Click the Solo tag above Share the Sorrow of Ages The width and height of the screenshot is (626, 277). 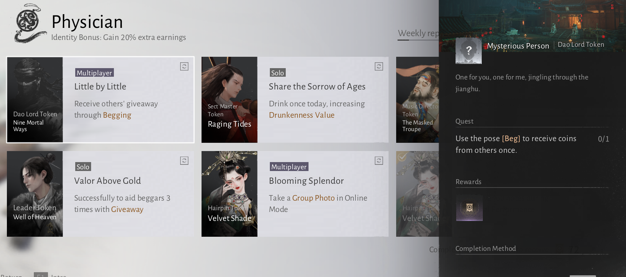[x=277, y=73]
